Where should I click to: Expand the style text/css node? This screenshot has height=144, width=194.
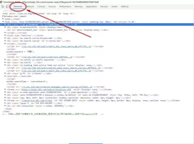click(x=5, y=35)
